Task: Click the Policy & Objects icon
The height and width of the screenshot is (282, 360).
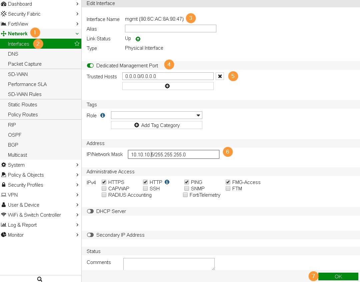Action: coord(3,175)
